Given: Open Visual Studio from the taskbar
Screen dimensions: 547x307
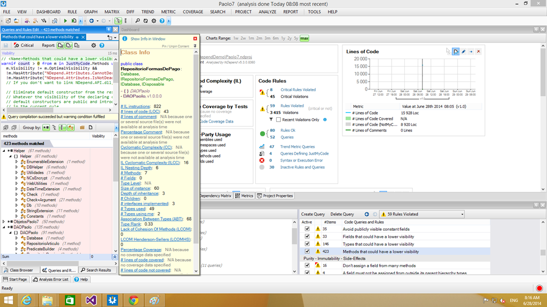Looking at the screenshot, I should [x=92, y=300].
